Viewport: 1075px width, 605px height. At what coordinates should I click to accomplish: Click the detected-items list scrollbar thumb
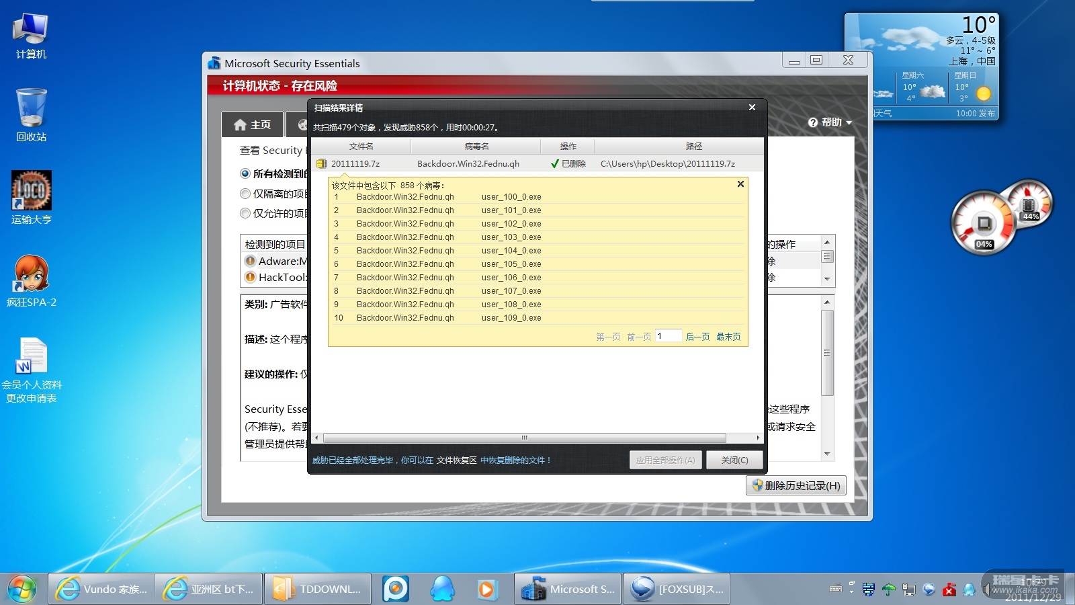tap(827, 256)
